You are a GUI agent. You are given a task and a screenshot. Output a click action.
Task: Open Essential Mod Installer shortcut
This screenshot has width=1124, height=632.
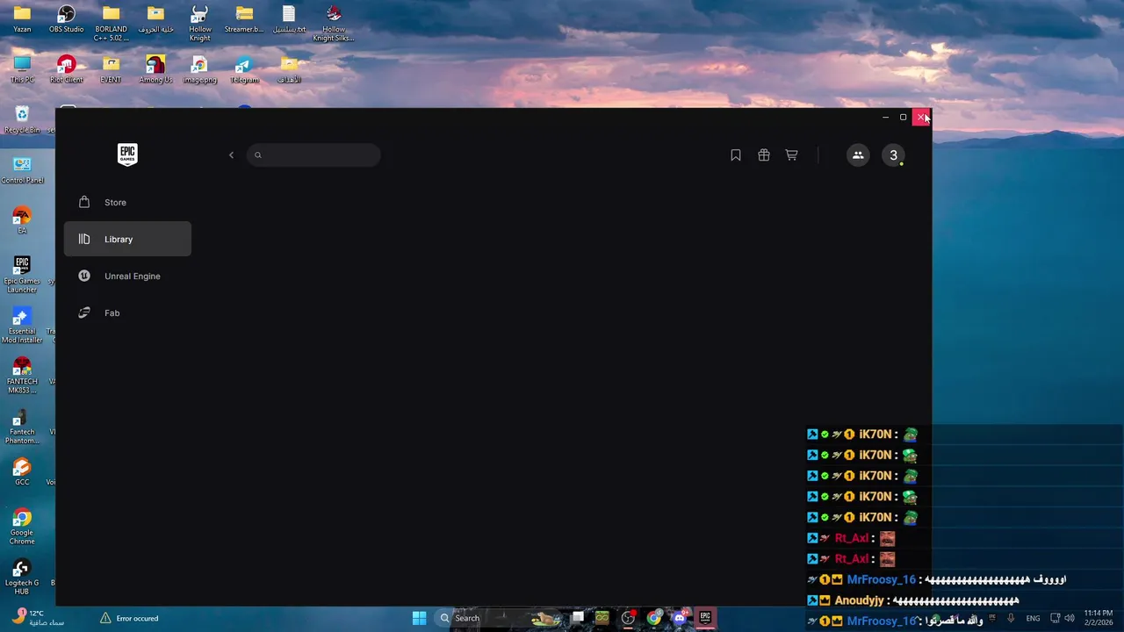22,324
